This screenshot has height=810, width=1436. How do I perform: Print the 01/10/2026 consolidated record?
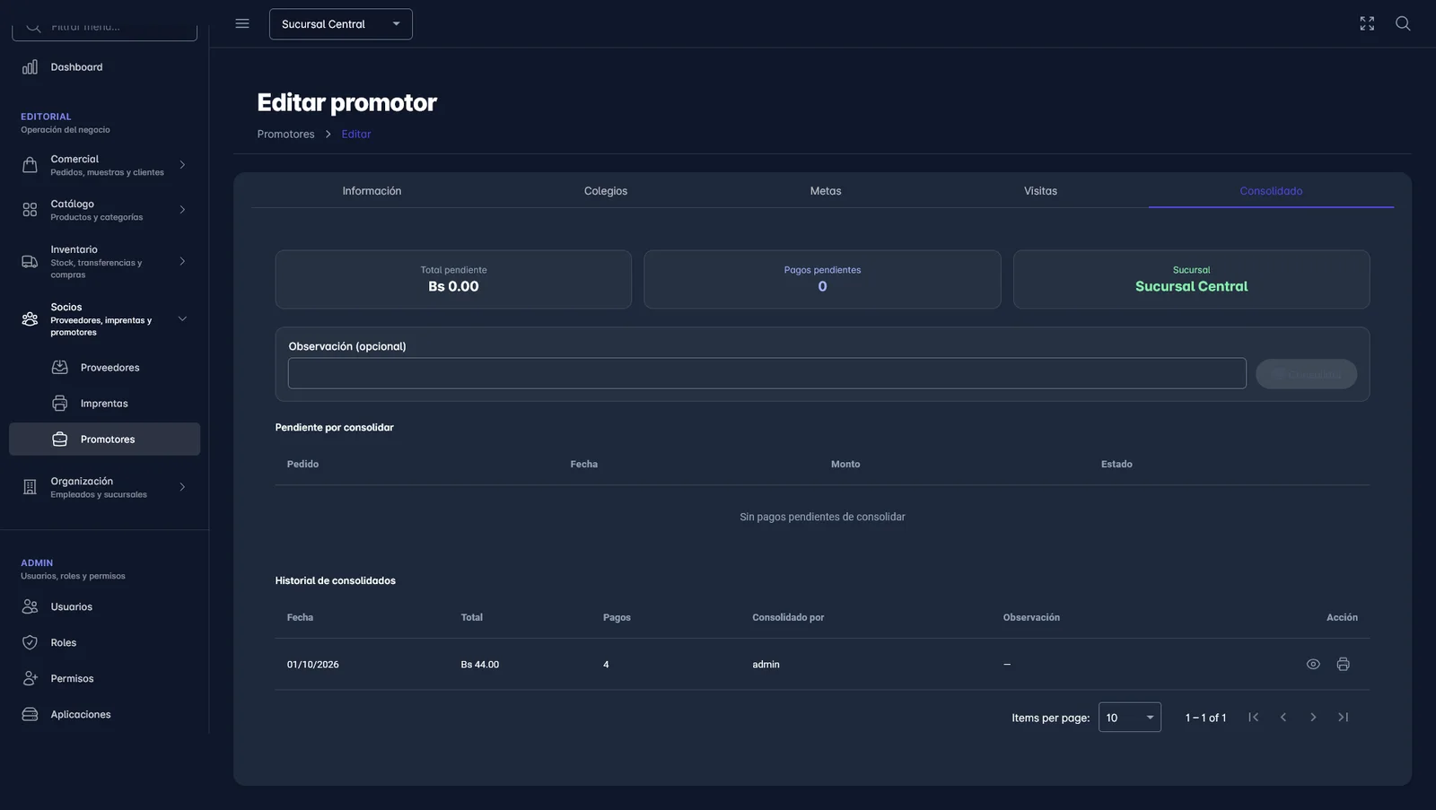(1343, 665)
